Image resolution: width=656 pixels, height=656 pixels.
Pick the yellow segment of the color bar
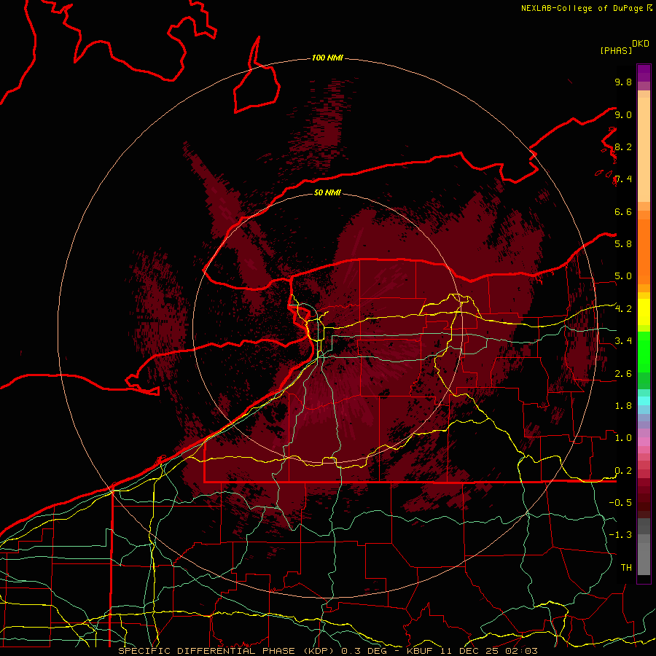pyautogui.click(x=644, y=312)
